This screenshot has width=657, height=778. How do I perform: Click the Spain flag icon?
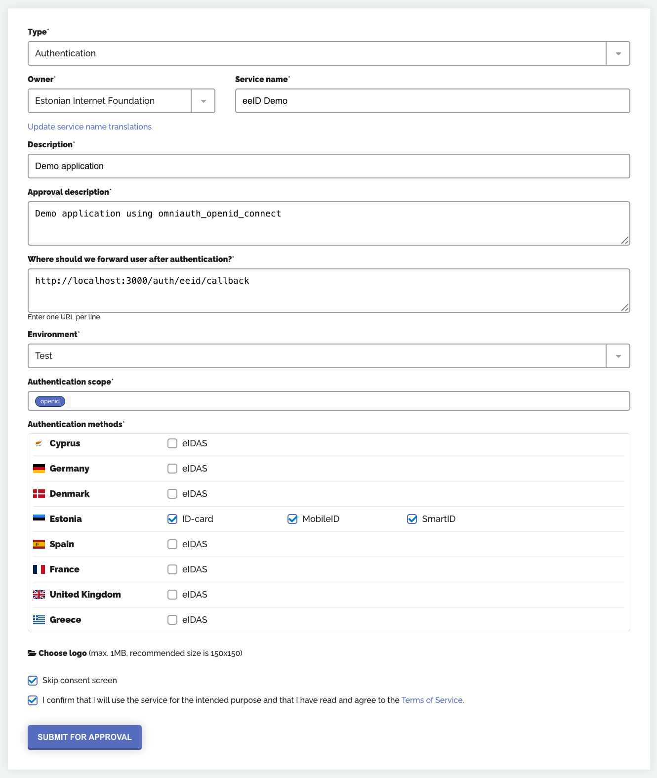39,544
